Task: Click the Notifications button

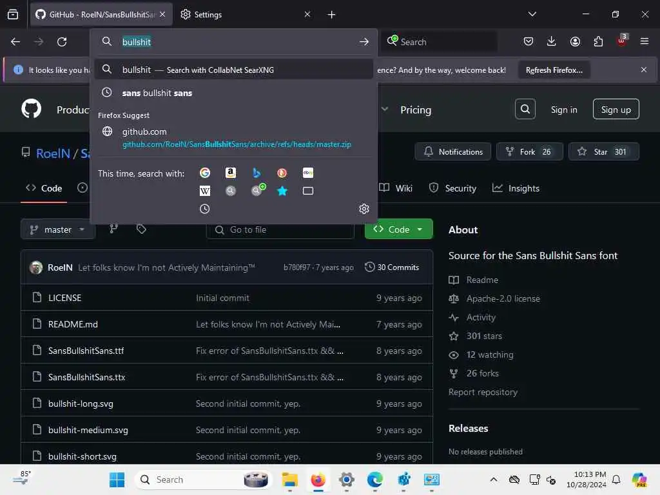Action: point(453,151)
